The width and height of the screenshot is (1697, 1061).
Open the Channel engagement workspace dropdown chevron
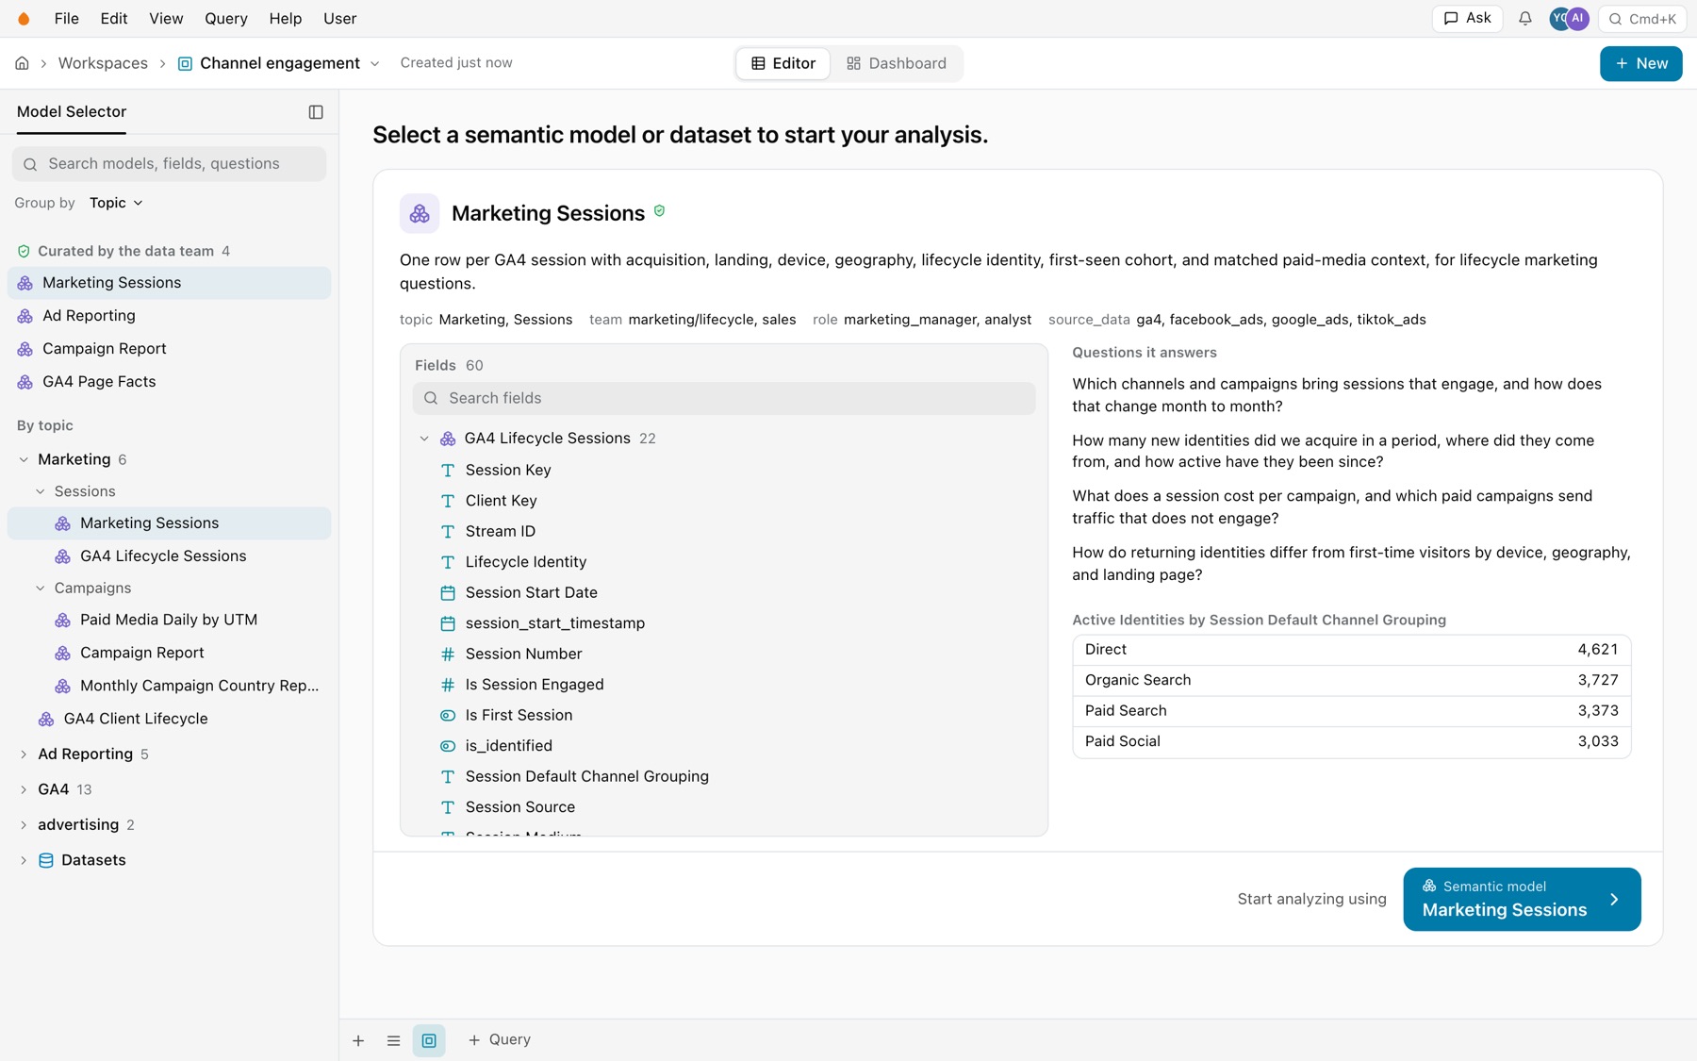pyautogui.click(x=375, y=64)
